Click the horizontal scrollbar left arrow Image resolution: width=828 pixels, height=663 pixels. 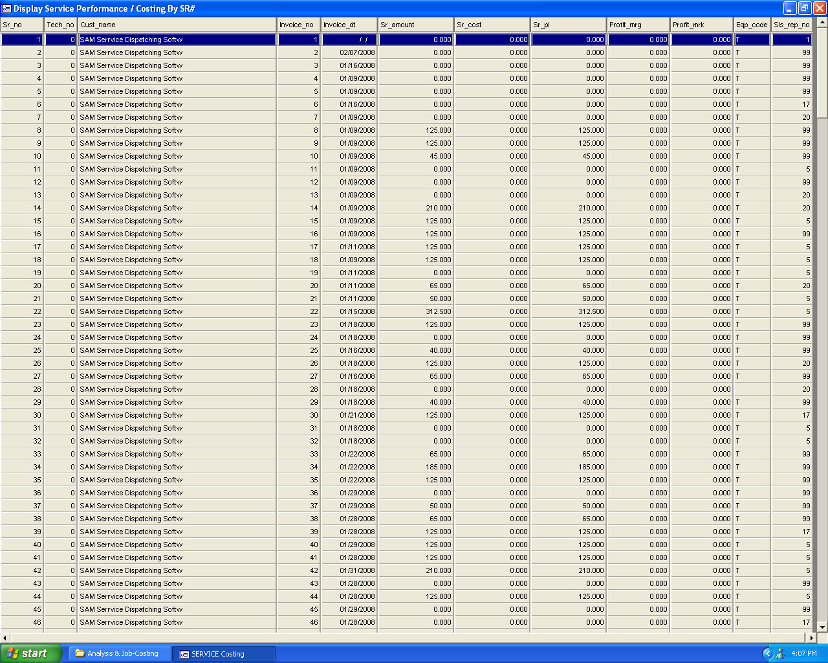(x=5, y=638)
